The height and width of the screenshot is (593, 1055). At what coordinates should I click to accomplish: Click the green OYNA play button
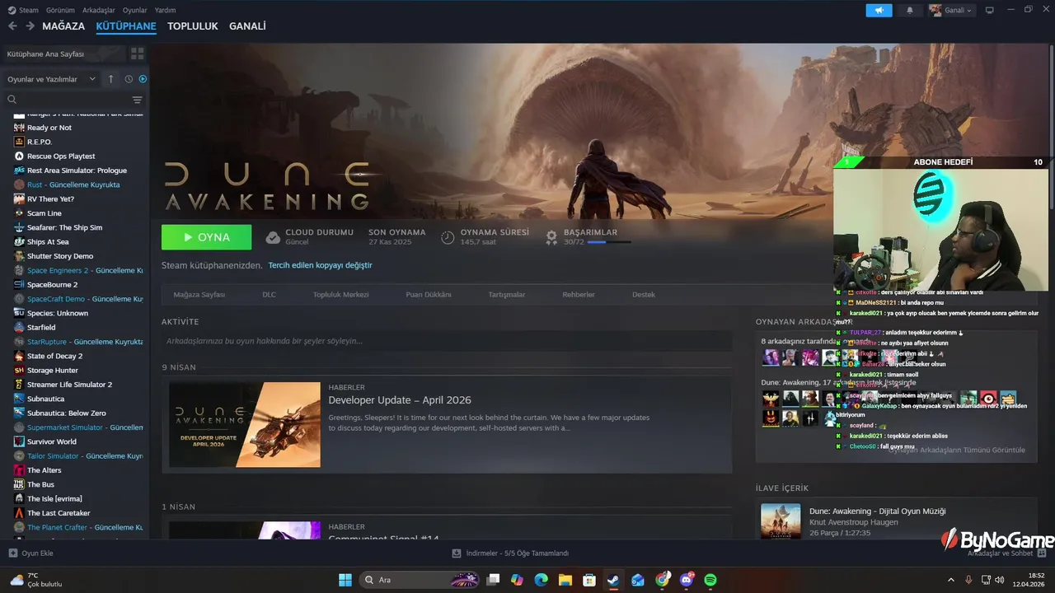click(x=207, y=237)
